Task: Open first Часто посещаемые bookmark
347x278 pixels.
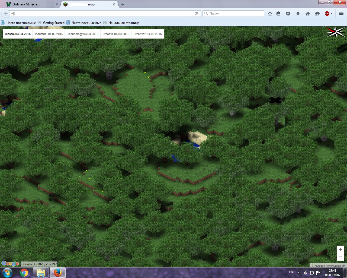Action: 18,23
